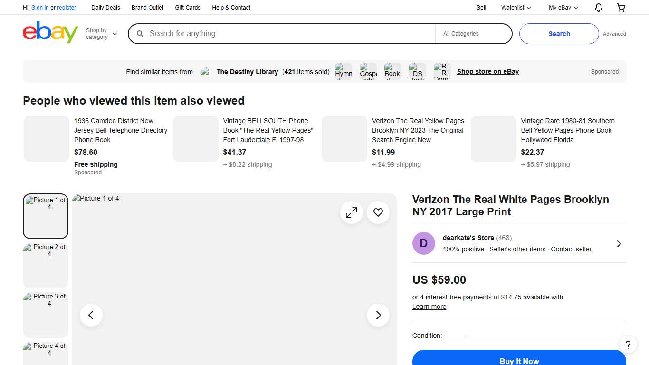The image size is (649, 365).
Task: Click the Sign in link
Action: pos(39,7)
